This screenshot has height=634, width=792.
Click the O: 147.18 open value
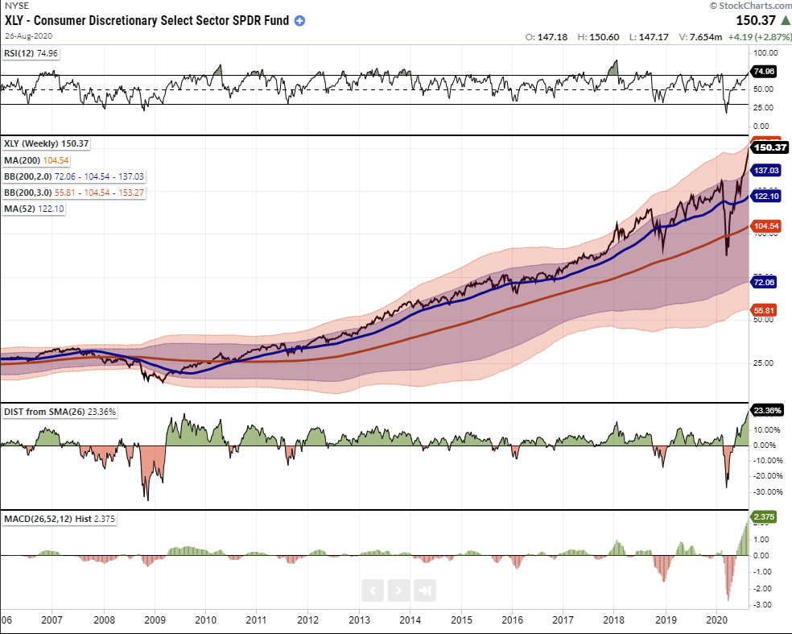click(x=547, y=37)
